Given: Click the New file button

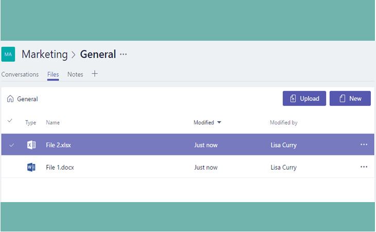Looking at the screenshot, I should tap(350, 98).
